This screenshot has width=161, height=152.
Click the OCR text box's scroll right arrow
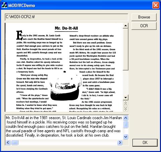[x=120, y=143]
